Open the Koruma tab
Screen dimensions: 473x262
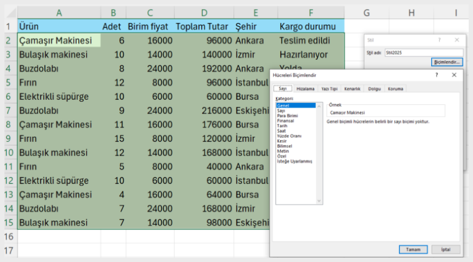pos(395,89)
